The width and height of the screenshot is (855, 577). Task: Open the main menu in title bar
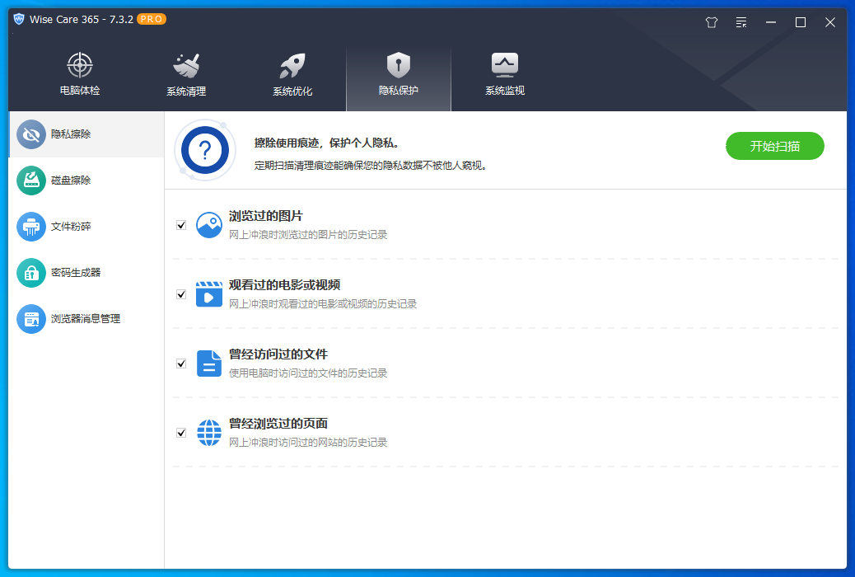(x=741, y=22)
